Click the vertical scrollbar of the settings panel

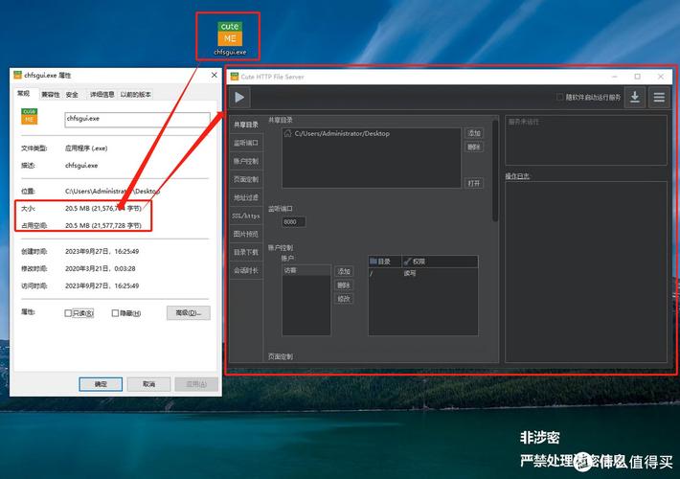coord(495,170)
